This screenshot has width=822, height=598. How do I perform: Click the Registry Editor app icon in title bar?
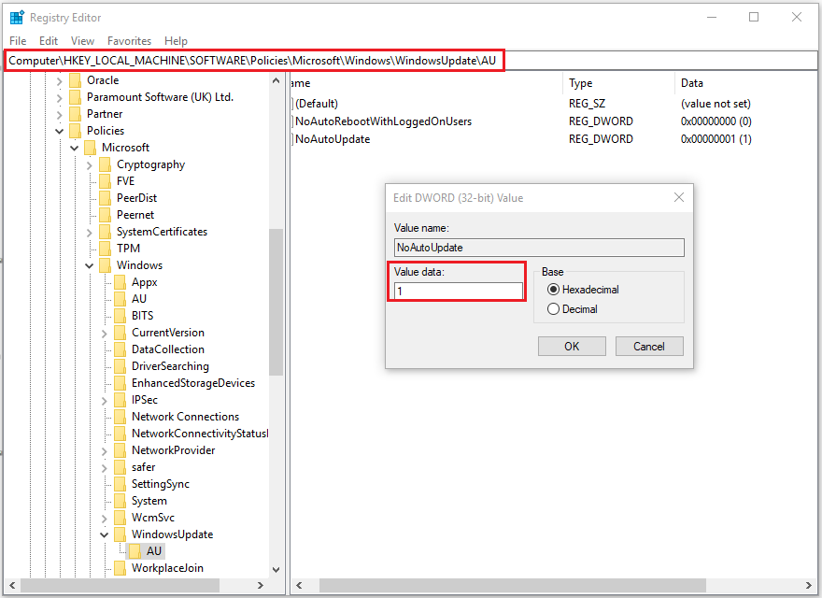coord(17,18)
